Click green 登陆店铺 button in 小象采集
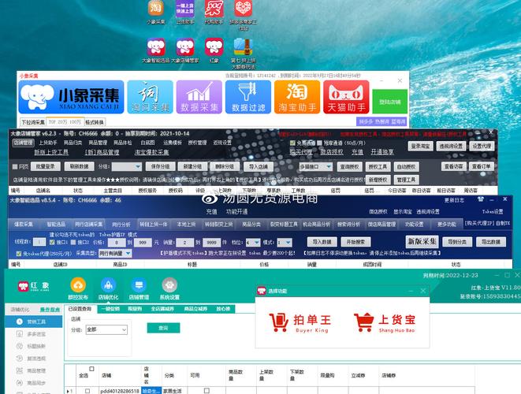Viewport: 521px width, 394px height. coord(389,102)
